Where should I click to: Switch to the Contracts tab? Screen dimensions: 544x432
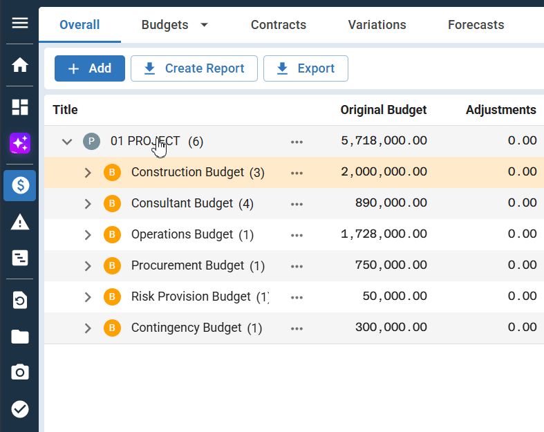click(x=278, y=25)
